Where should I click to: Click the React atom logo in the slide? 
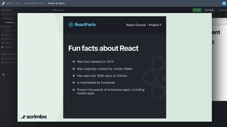tap(71, 25)
